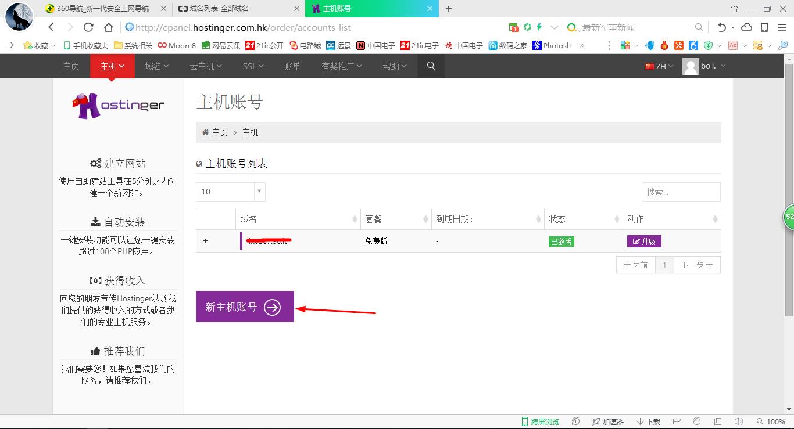
Task: Open the ZH language dropdown
Action: coord(659,66)
